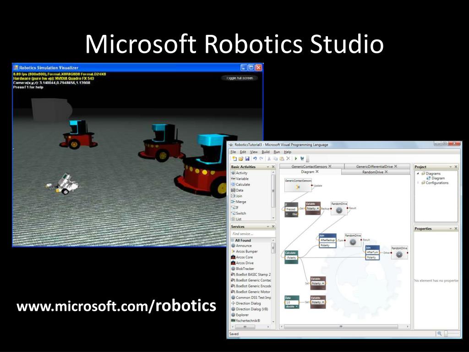Open the Run menu

(x=277, y=152)
